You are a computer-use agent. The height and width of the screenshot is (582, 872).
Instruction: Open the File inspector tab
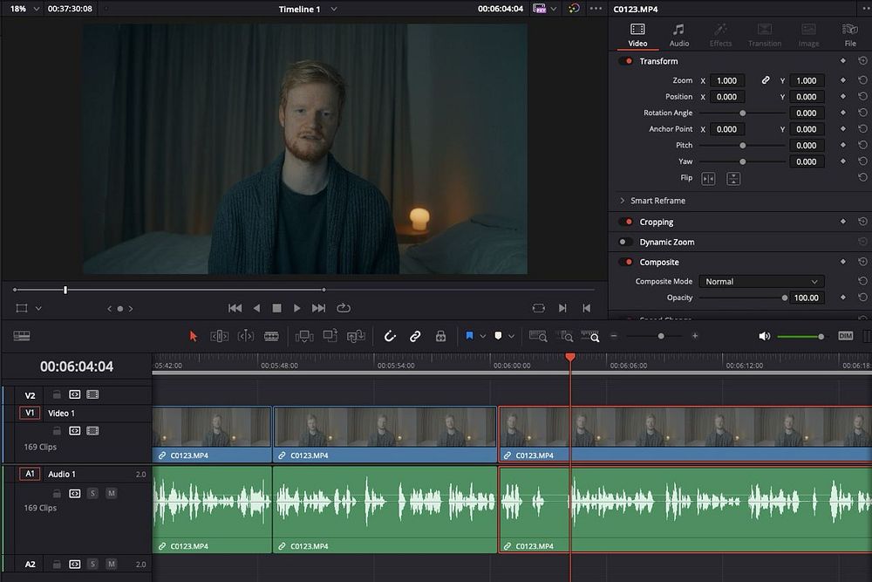(849, 35)
